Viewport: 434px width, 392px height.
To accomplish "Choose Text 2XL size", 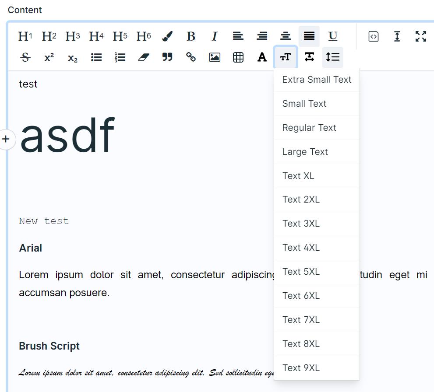I will [x=317, y=199].
